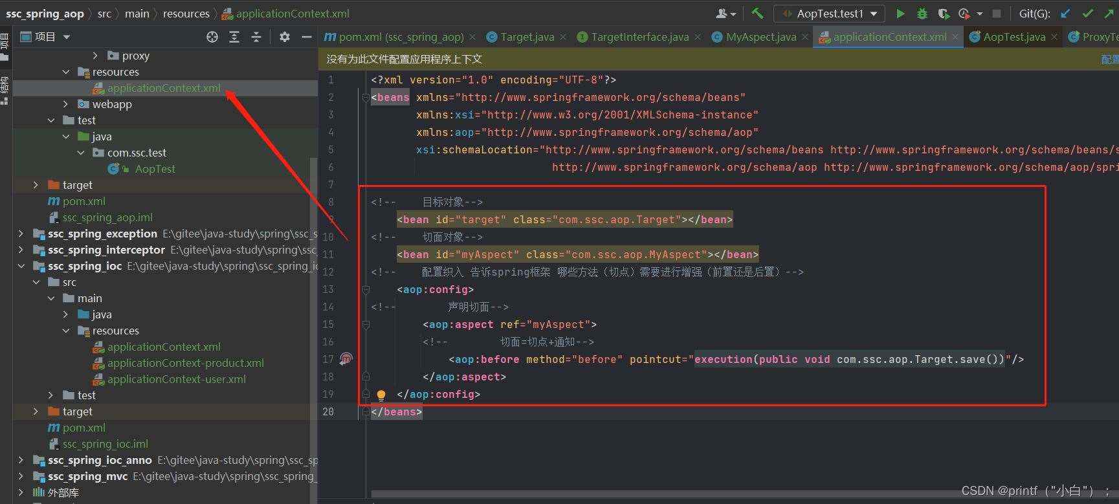
Task: Close the applicationContext.xml tab
Action: tap(955, 38)
